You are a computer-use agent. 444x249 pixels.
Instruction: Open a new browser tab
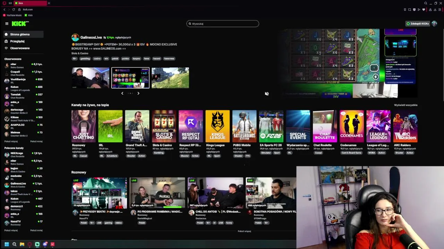point(49,3)
